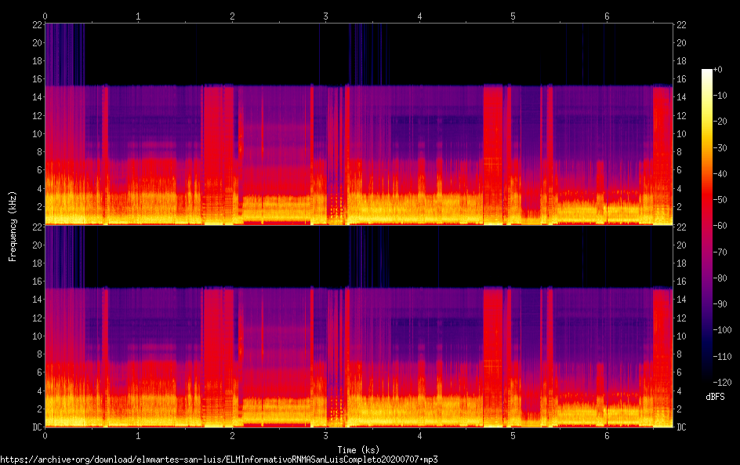Click the lower channel spectrogram plot
The image size is (740, 465).
(359, 326)
